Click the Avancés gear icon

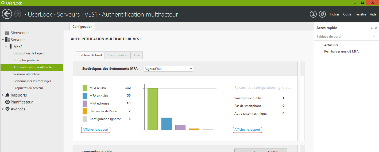click(7, 109)
